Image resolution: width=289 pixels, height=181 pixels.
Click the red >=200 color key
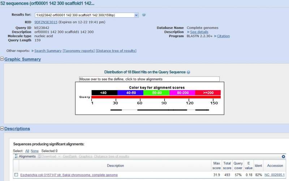(208, 93)
